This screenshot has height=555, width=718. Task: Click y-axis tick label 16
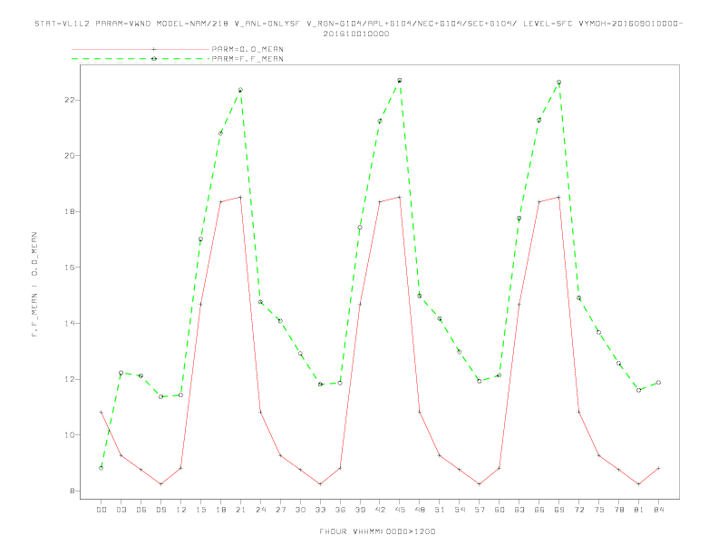[70, 268]
